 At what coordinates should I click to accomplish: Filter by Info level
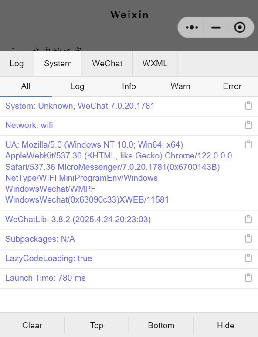click(129, 86)
